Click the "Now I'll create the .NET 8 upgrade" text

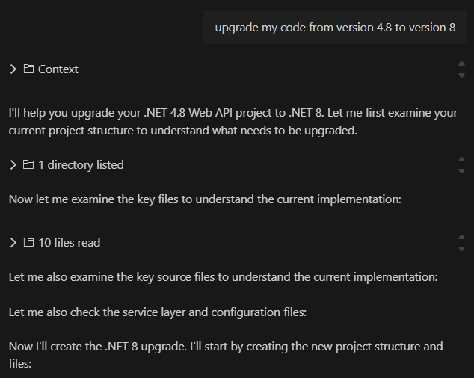click(226, 355)
